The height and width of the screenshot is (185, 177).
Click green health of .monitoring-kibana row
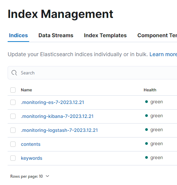tap(154, 116)
